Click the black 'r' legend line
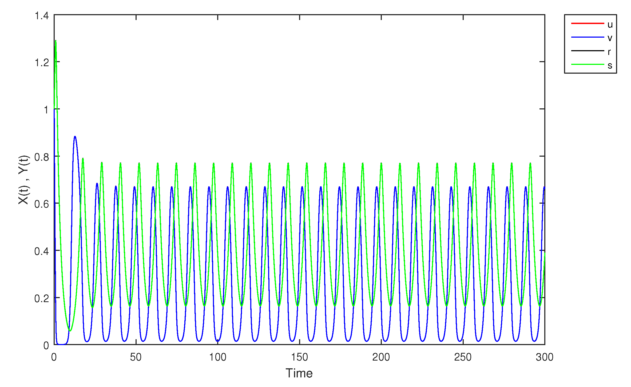The height and width of the screenshot is (387, 631). (588, 51)
